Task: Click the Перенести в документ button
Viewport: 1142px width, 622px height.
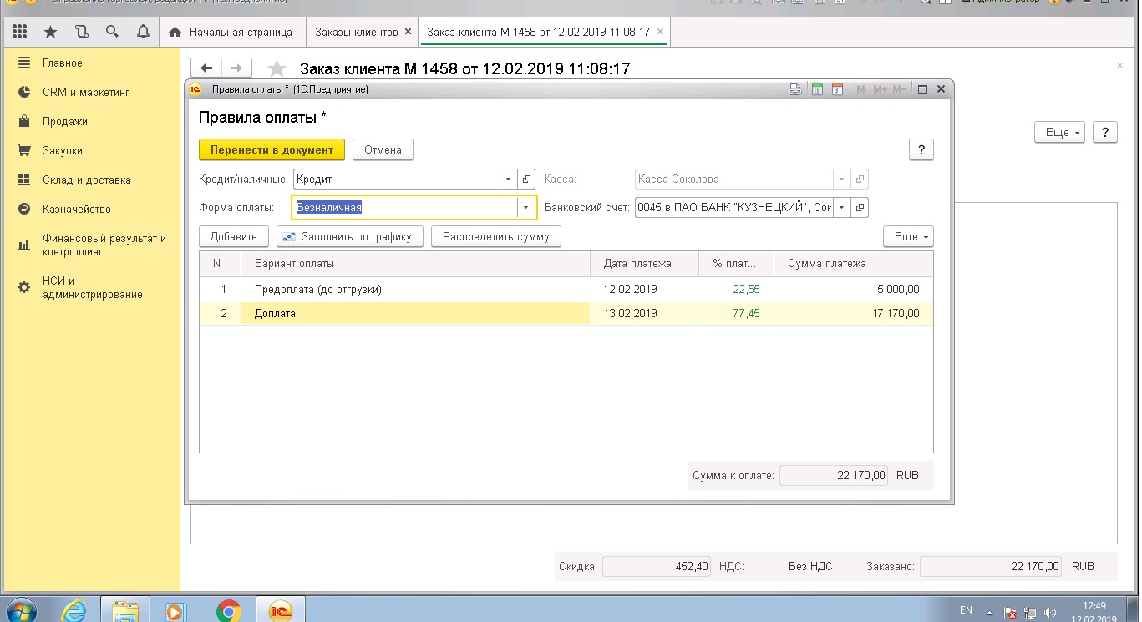Action: 272,150
